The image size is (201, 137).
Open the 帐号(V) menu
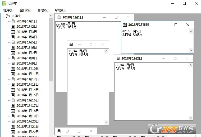click(43, 10)
